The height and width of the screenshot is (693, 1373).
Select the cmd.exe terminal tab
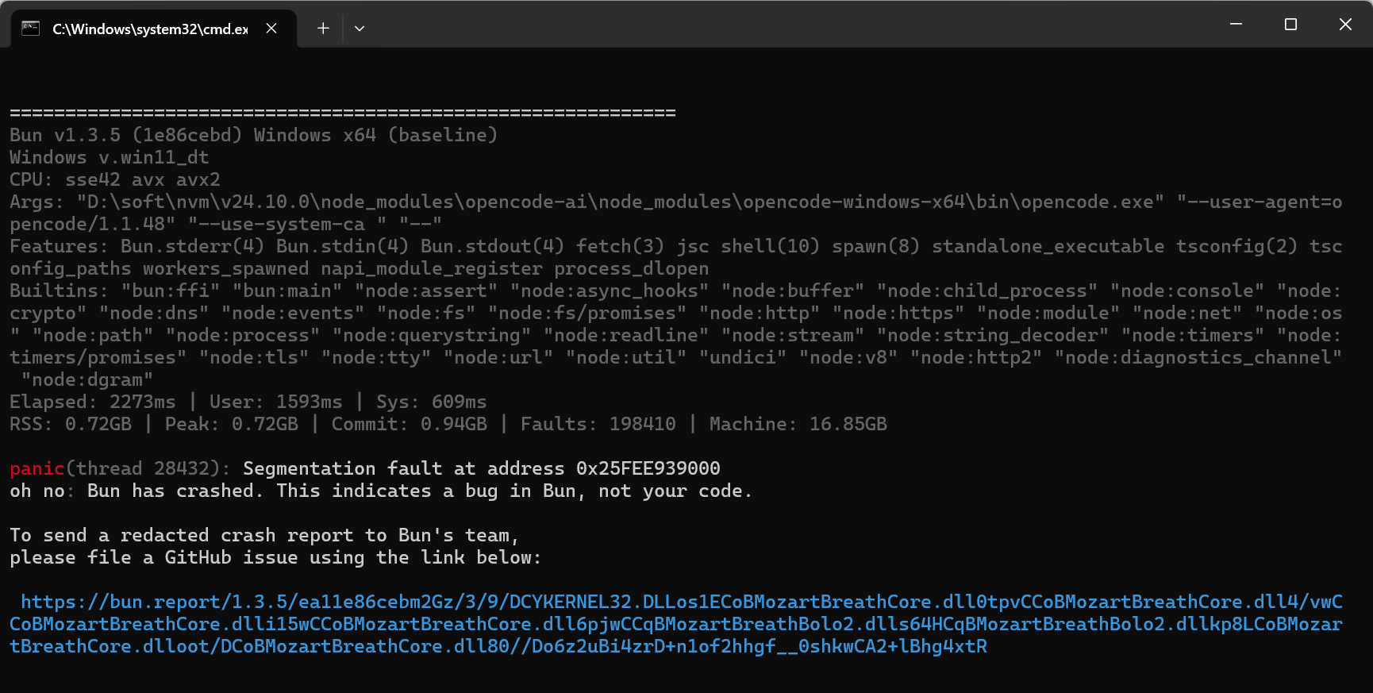coord(154,29)
